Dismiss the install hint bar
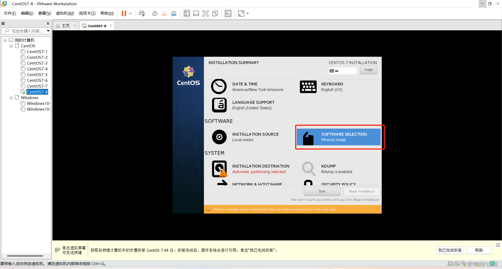This screenshot has width=502, height=269. point(498,245)
